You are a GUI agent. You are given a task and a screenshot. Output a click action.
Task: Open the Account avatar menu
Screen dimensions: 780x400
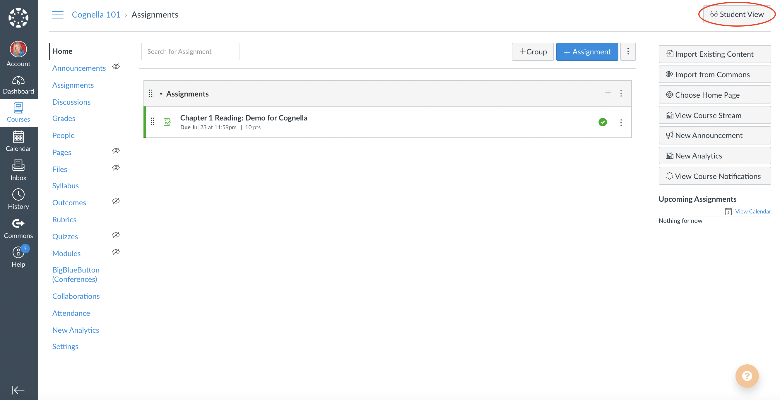(18, 54)
